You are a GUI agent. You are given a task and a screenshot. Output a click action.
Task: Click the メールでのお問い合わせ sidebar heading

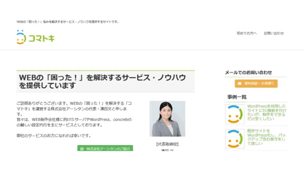coord(248,72)
